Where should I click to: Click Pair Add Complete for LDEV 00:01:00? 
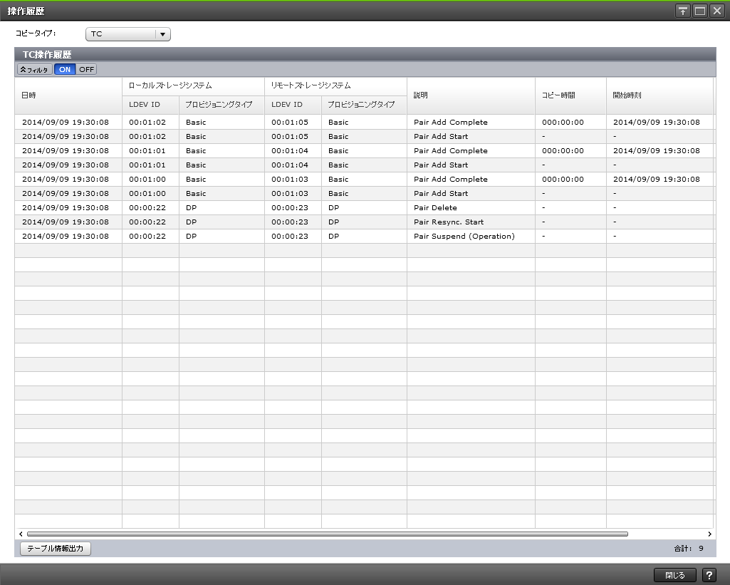click(451, 180)
